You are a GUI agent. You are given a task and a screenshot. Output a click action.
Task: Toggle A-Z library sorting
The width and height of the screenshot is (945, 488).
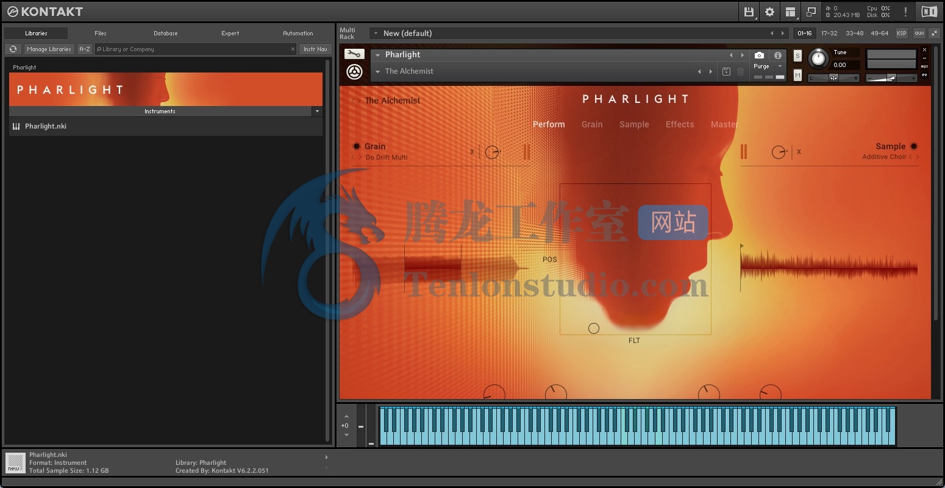pyautogui.click(x=85, y=49)
